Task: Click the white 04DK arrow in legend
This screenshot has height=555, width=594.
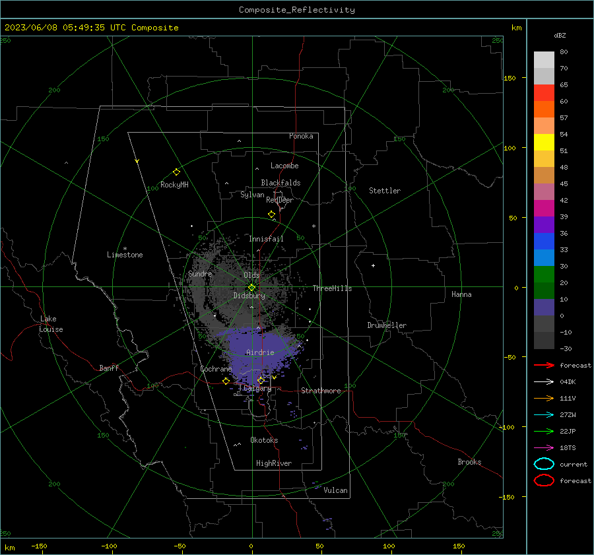Action: click(x=544, y=382)
